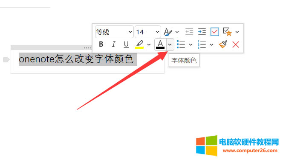Decrease indent of the paragraph

point(189,31)
